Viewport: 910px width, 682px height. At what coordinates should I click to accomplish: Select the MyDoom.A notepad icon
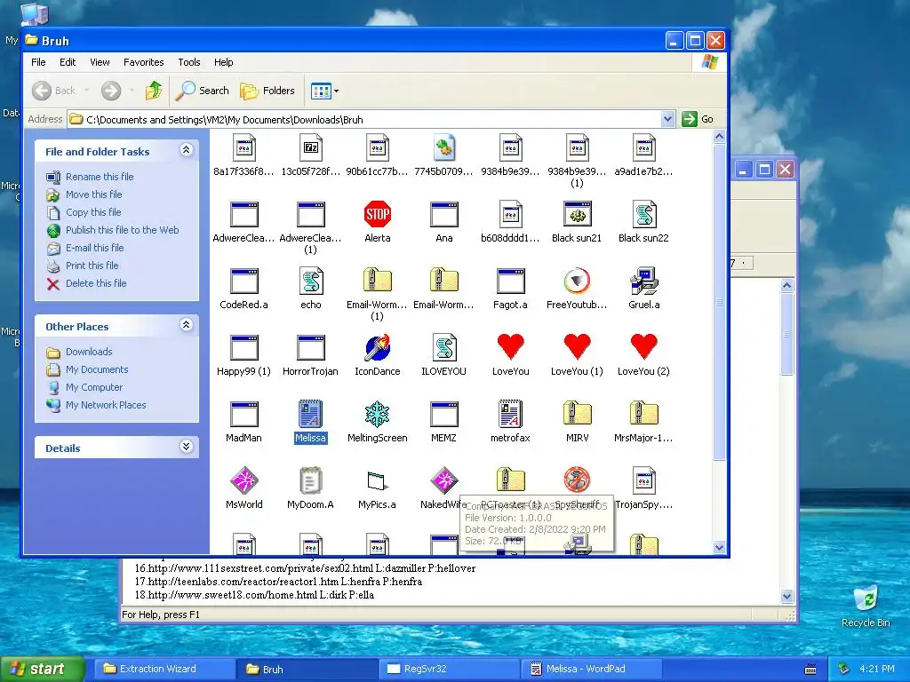[310, 481]
